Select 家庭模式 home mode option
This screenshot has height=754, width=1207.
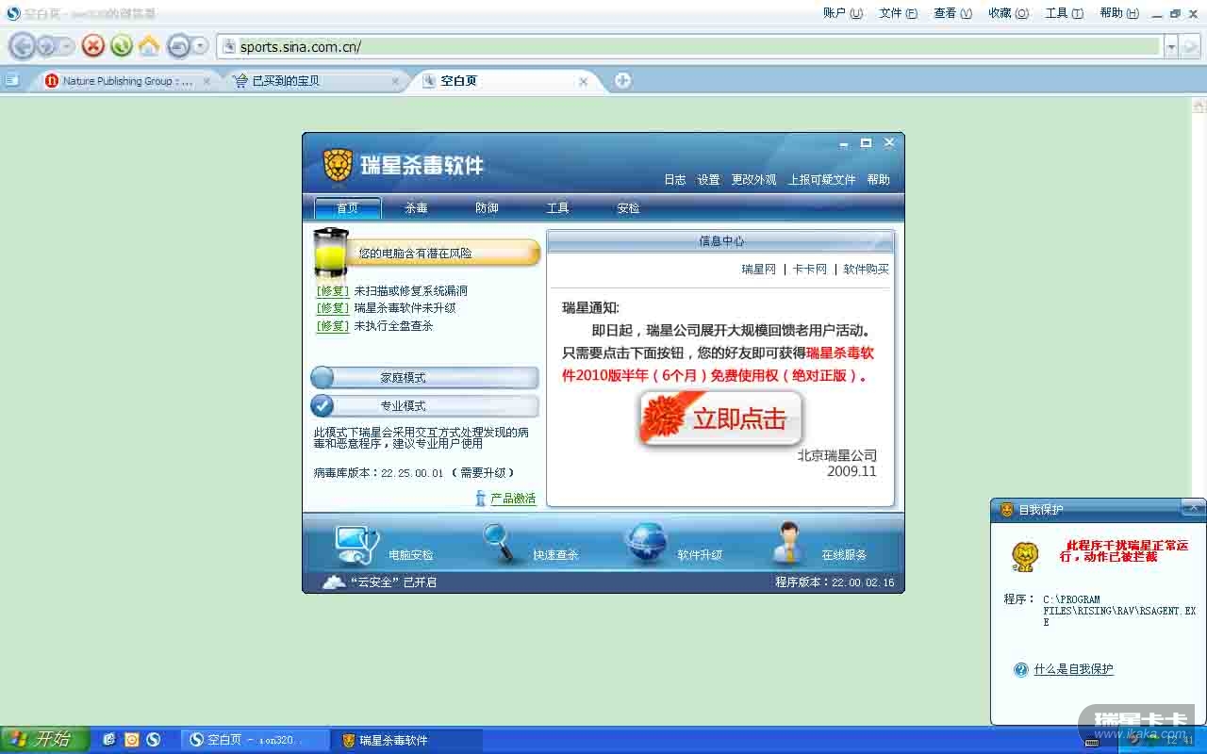(424, 378)
